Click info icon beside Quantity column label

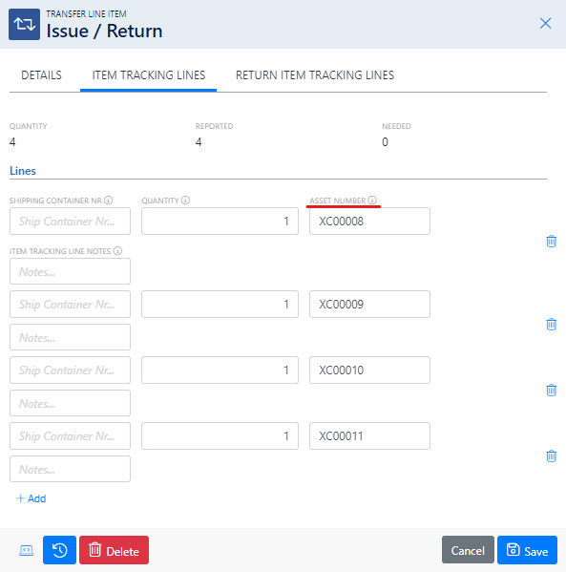click(x=185, y=201)
